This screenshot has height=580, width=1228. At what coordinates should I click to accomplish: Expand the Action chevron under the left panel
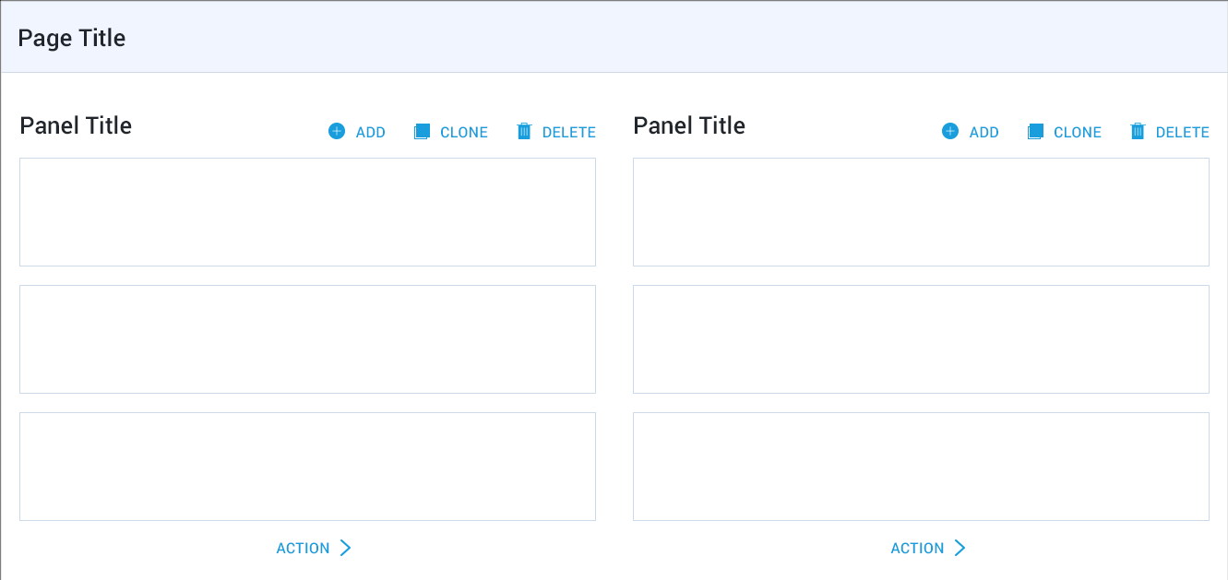click(x=346, y=548)
